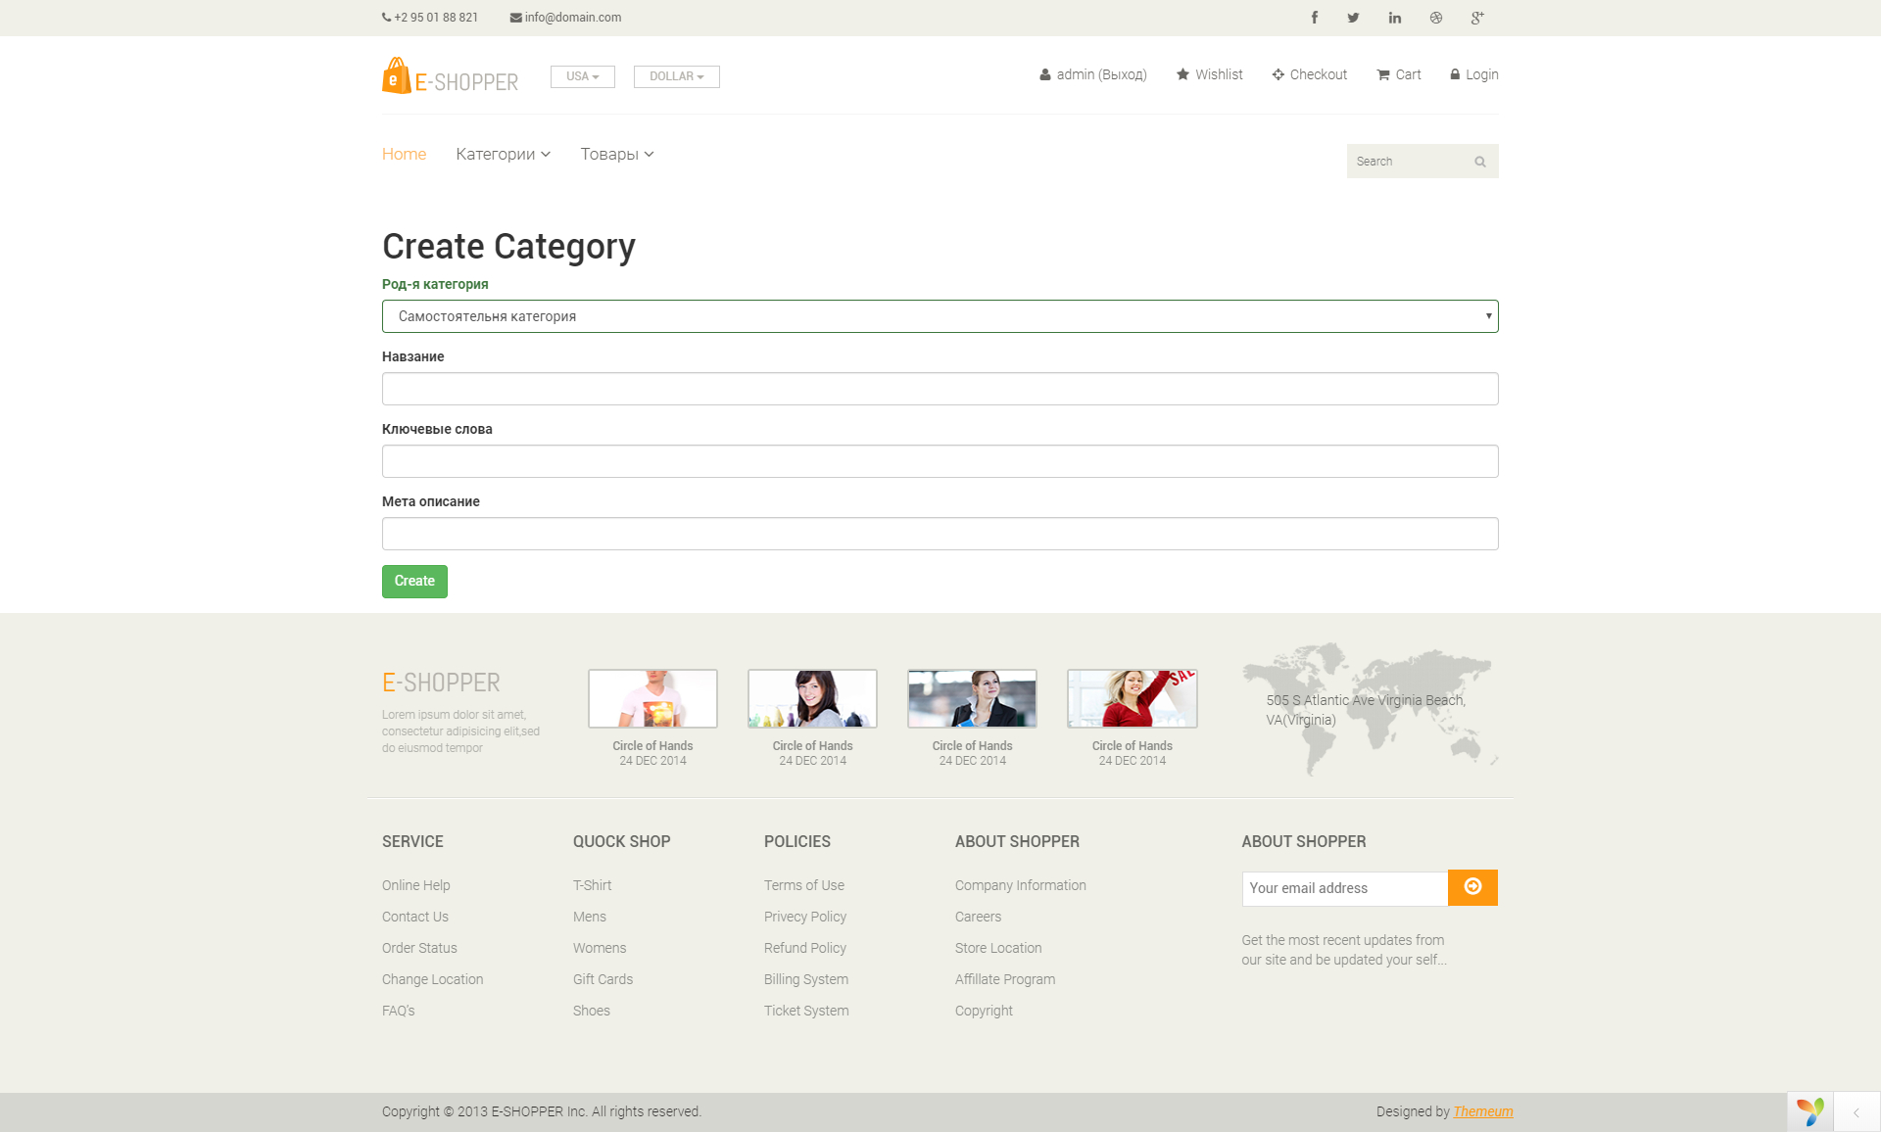
Task: Open the Категории menu
Action: tap(503, 154)
